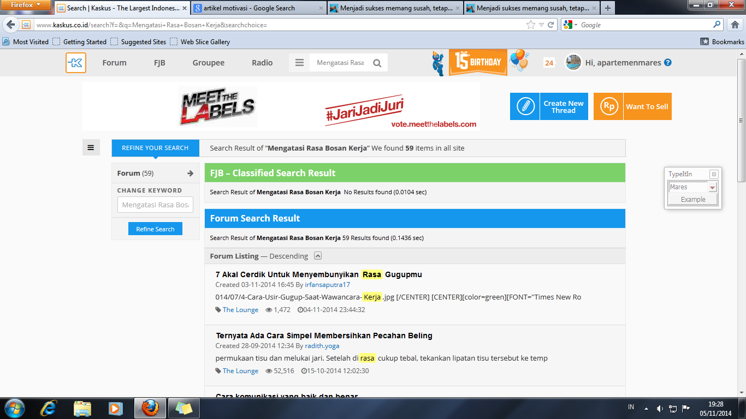
Task: Click the Want To Sell button label
Action: point(647,106)
